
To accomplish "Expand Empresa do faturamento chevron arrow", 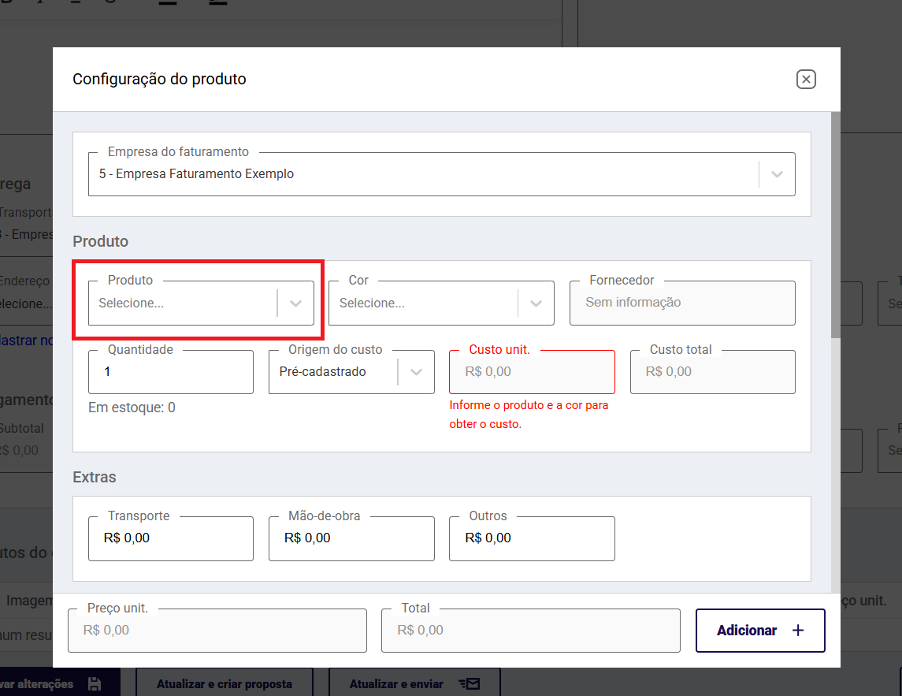I will click(777, 174).
